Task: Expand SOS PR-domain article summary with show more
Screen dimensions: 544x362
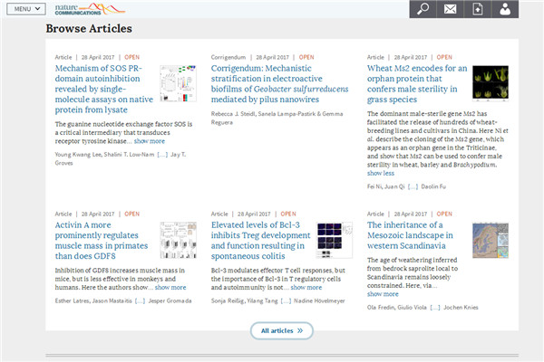Action: point(150,141)
